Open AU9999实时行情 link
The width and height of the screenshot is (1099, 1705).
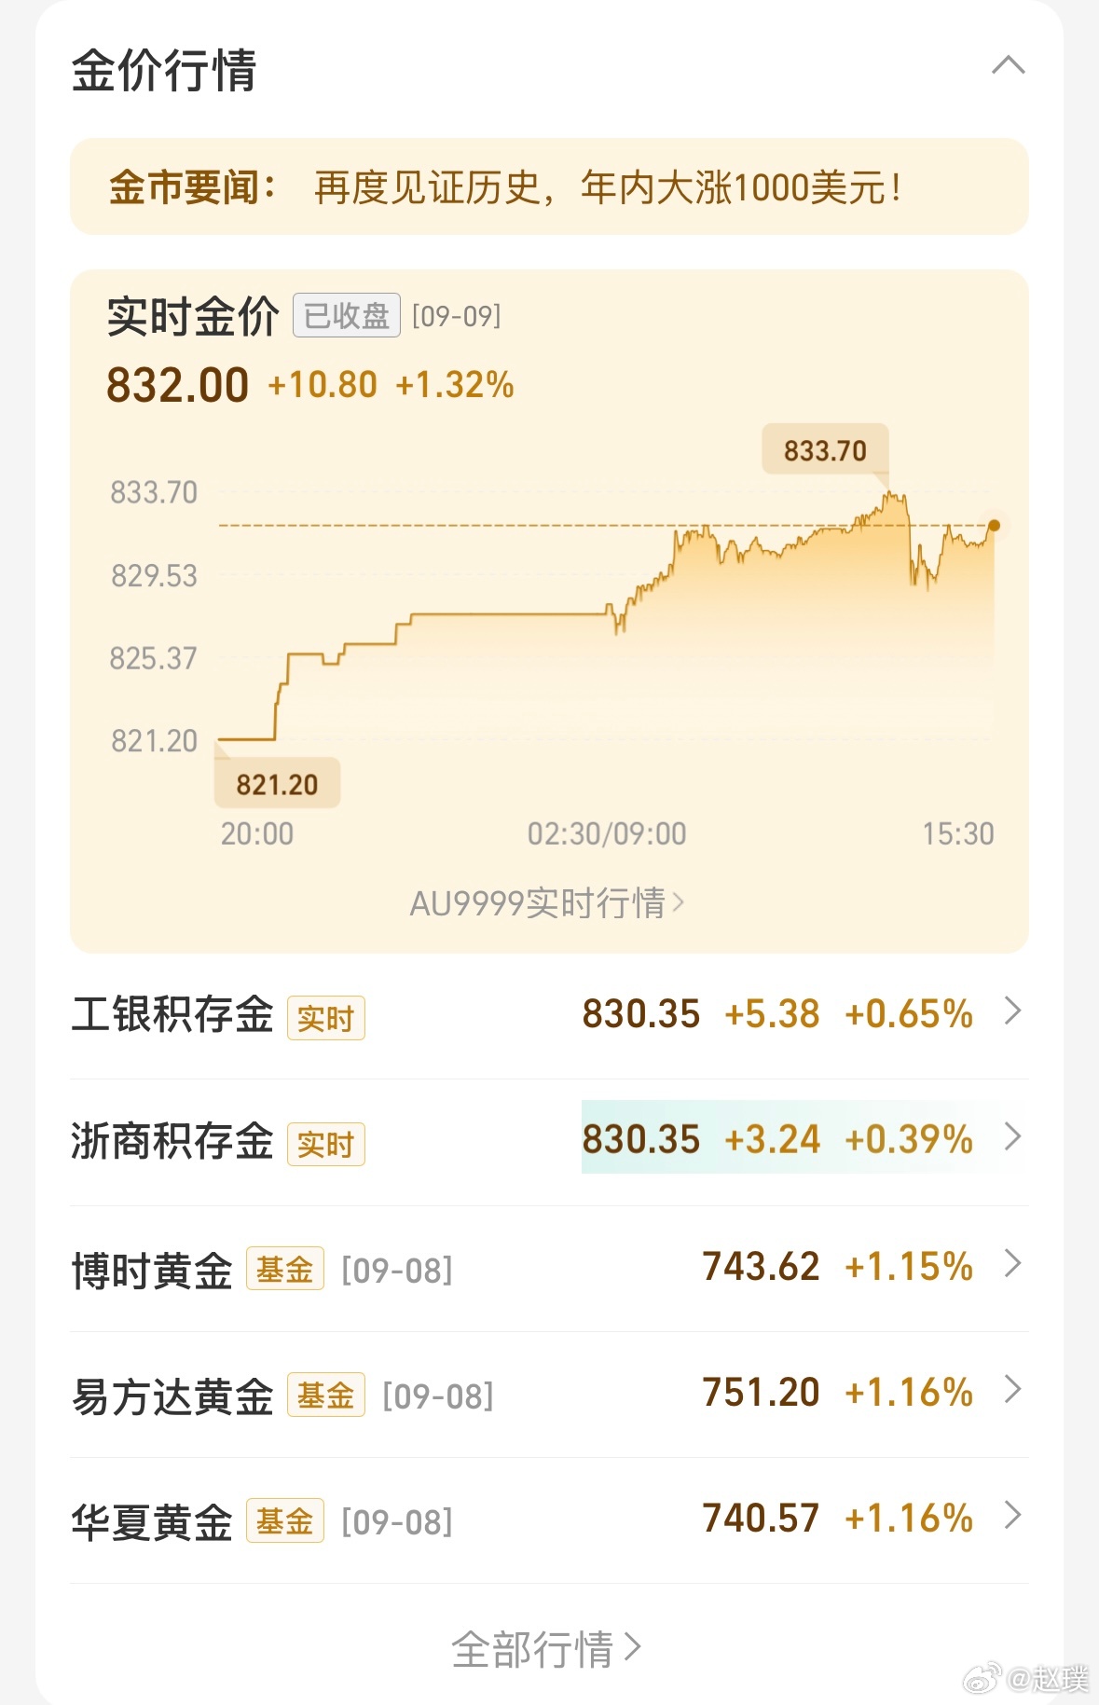pos(547,902)
